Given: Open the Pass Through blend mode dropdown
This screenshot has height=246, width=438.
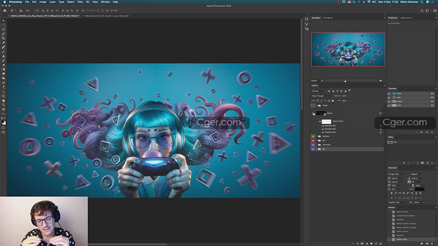Looking at the screenshot, I should pos(322,96).
